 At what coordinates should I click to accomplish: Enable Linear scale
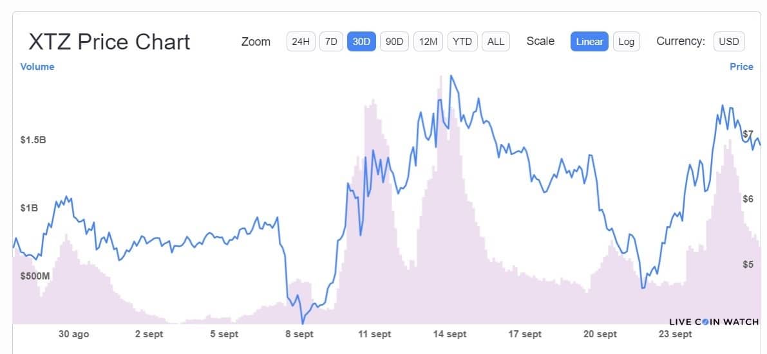pyautogui.click(x=589, y=42)
